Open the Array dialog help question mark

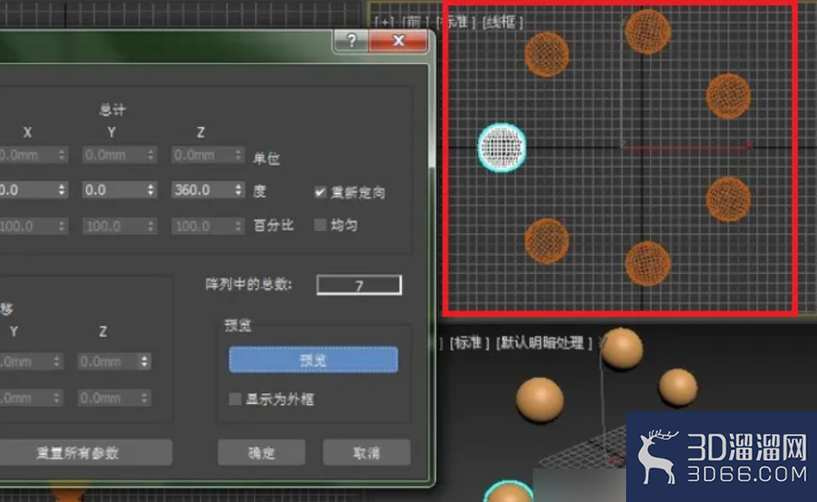(x=351, y=40)
